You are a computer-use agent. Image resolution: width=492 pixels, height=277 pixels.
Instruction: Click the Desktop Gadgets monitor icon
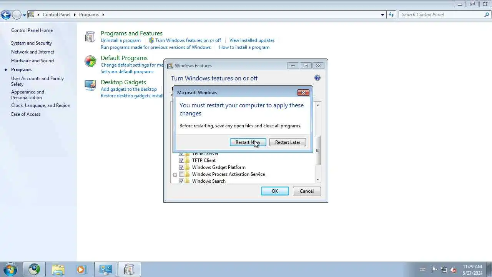[x=90, y=85]
